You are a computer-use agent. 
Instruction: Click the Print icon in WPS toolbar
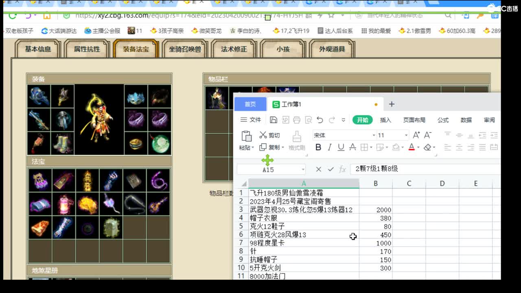[x=297, y=120]
